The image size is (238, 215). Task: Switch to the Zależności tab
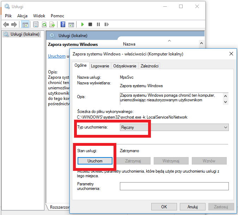tap(149, 66)
